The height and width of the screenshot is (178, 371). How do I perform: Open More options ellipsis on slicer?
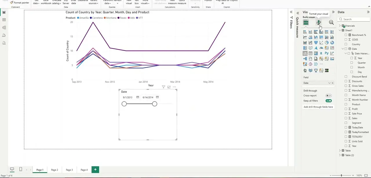coord(174,87)
